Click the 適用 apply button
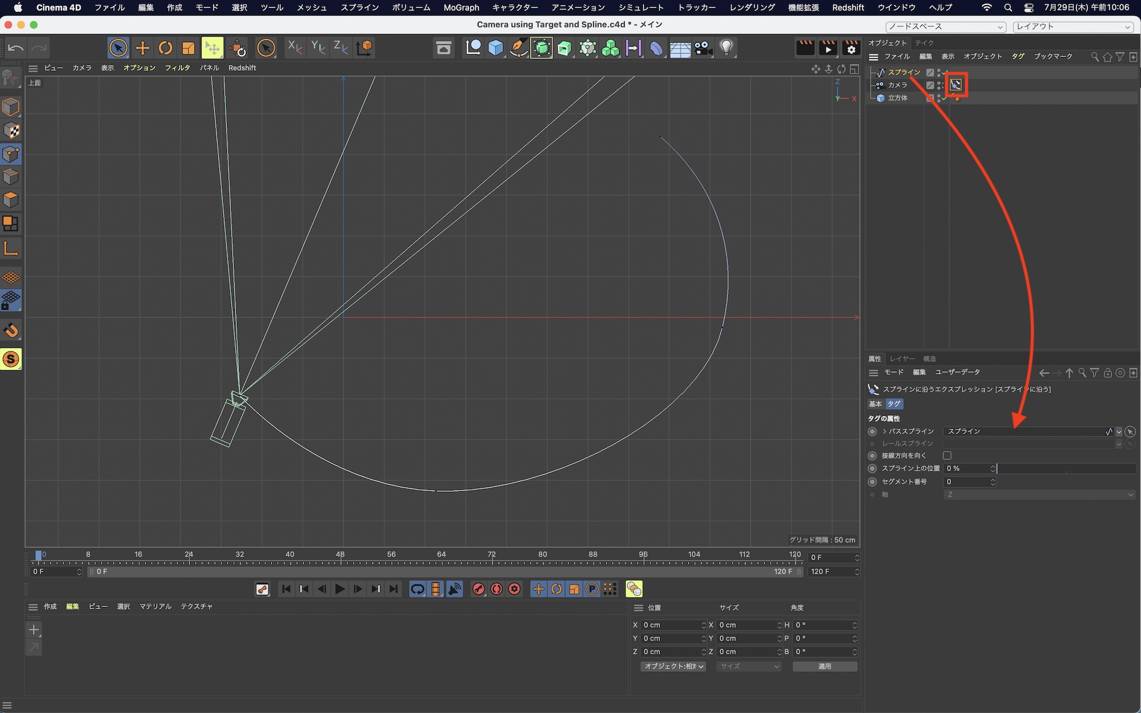The height and width of the screenshot is (713, 1141). pos(824,666)
